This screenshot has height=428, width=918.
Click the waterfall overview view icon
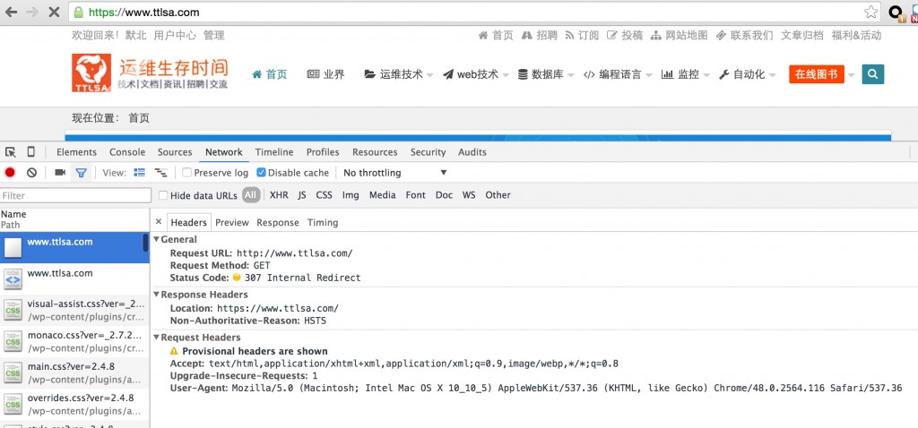161,173
